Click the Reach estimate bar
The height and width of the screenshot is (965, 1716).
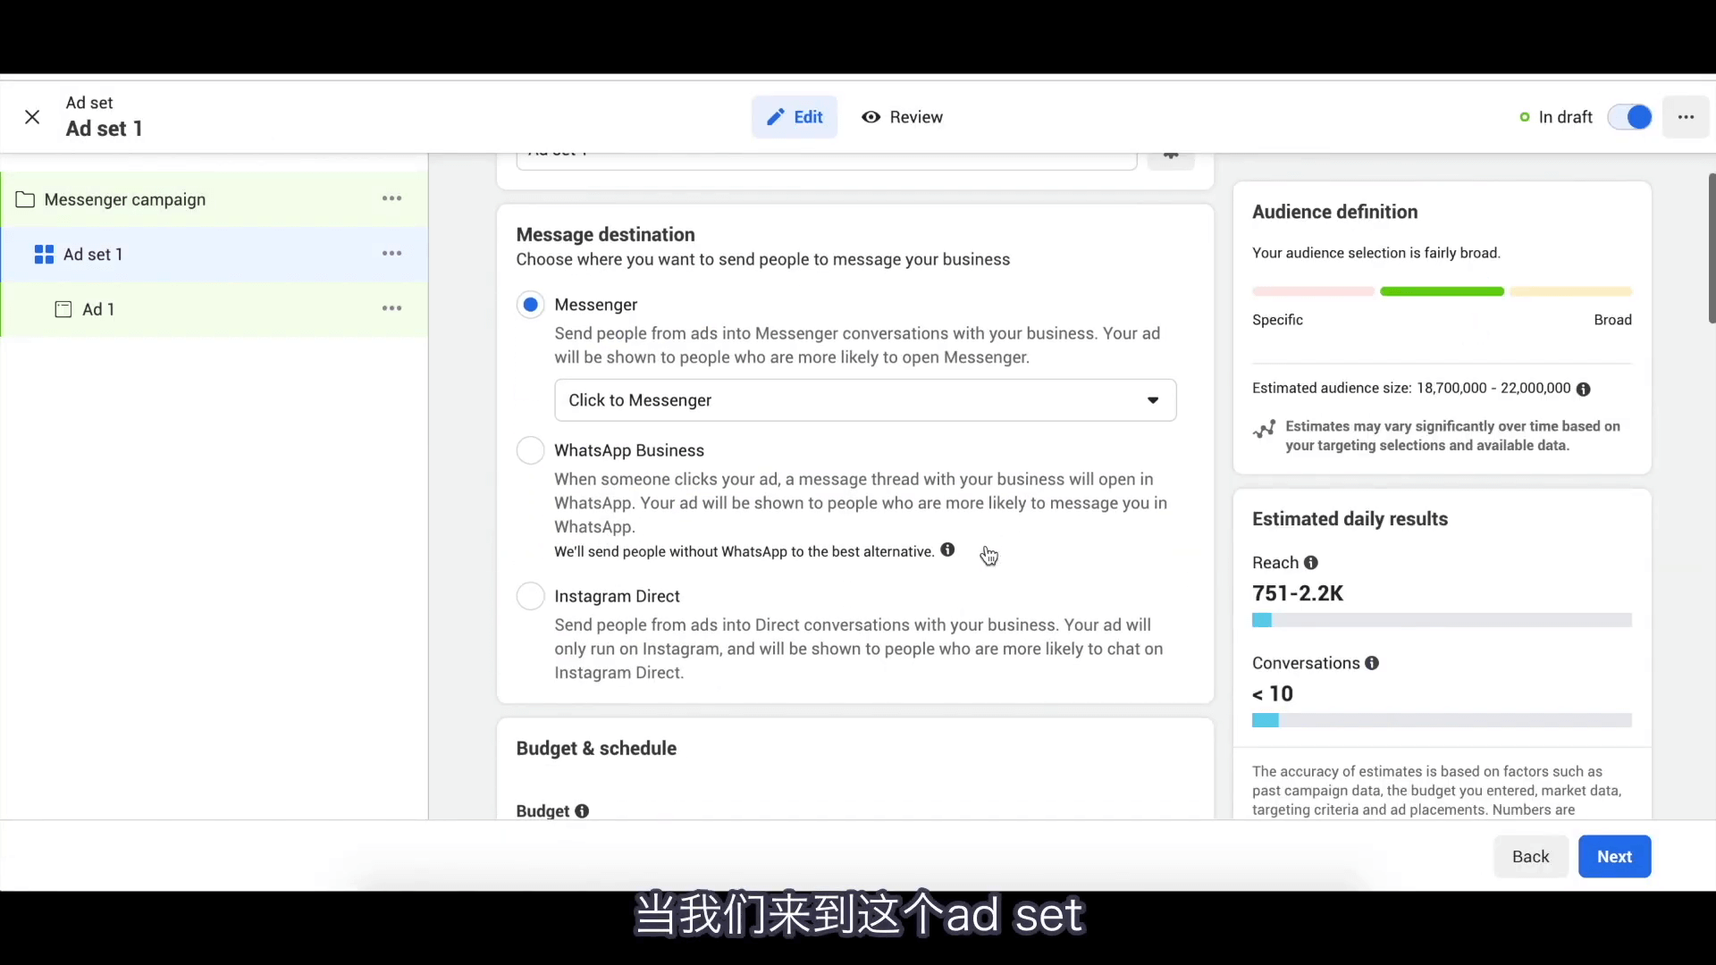click(x=1442, y=620)
